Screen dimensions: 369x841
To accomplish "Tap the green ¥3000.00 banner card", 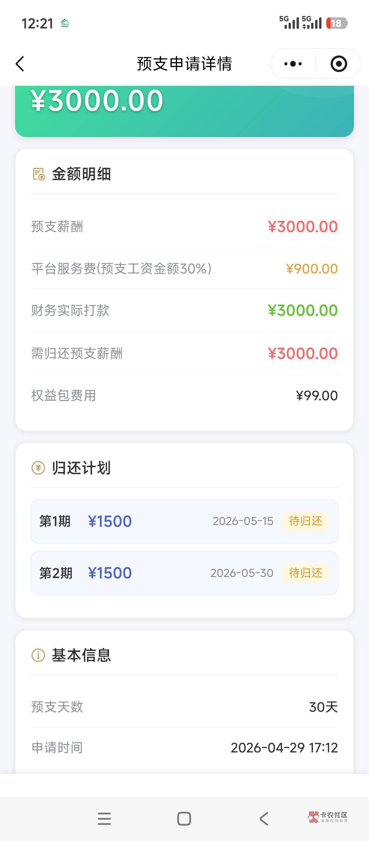I will click(x=184, y=109).
